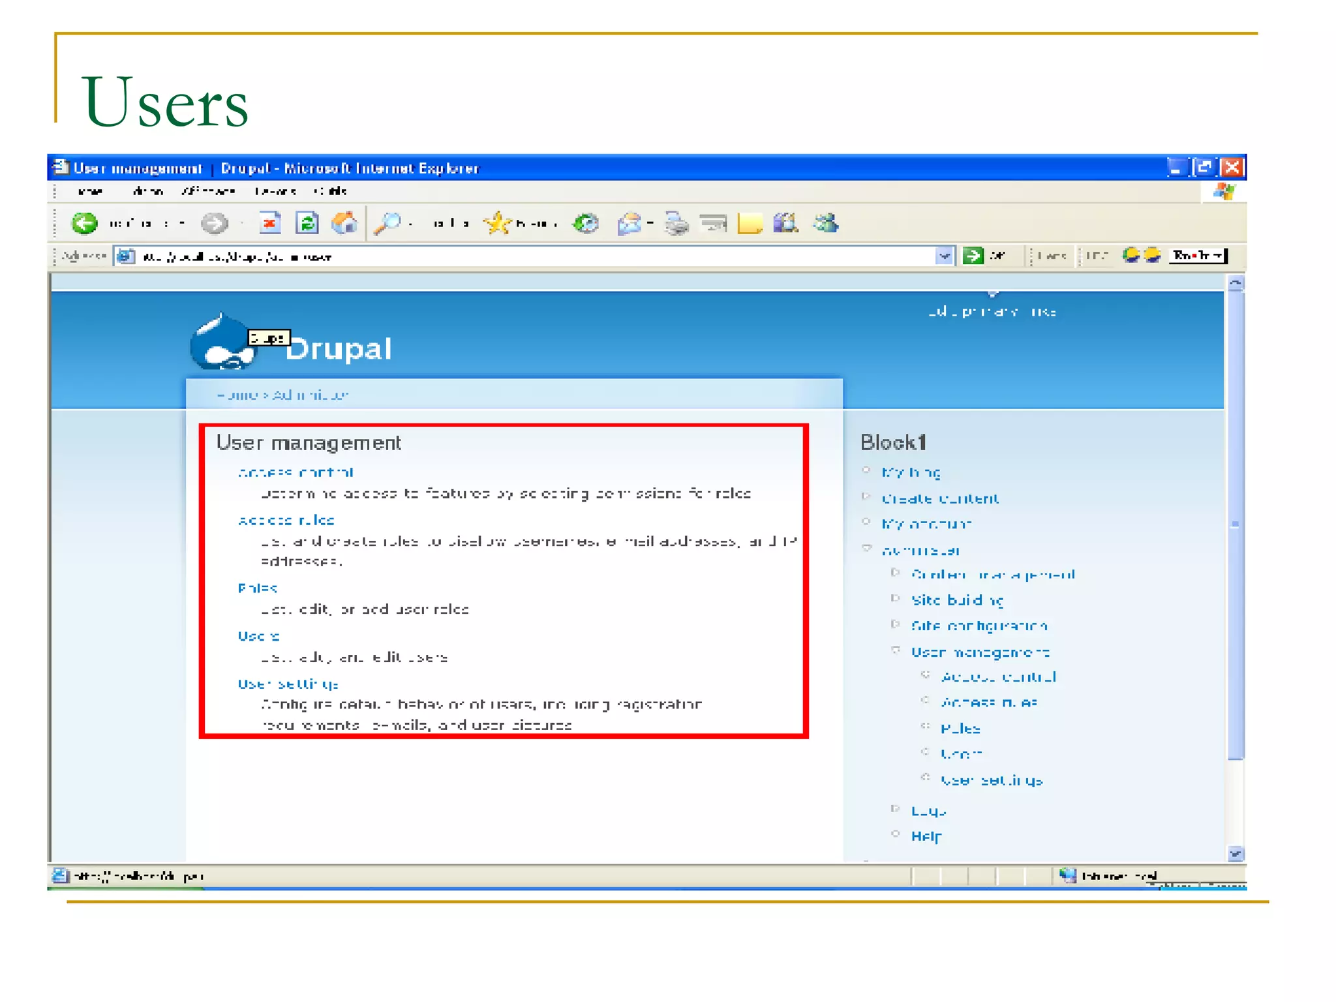Open Favorites star in toolbar

pyautogui.click(x=498, y=224)
